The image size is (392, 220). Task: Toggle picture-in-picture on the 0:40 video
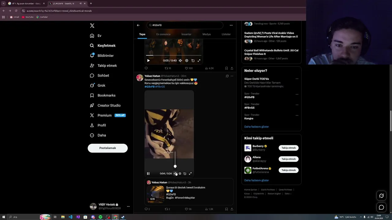coord(193,61)
